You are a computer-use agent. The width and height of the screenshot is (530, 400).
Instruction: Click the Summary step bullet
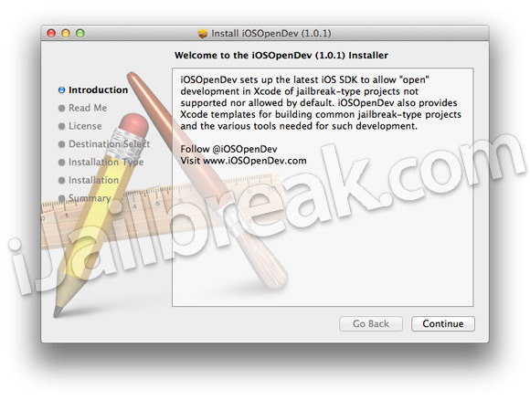coord(61,198)
